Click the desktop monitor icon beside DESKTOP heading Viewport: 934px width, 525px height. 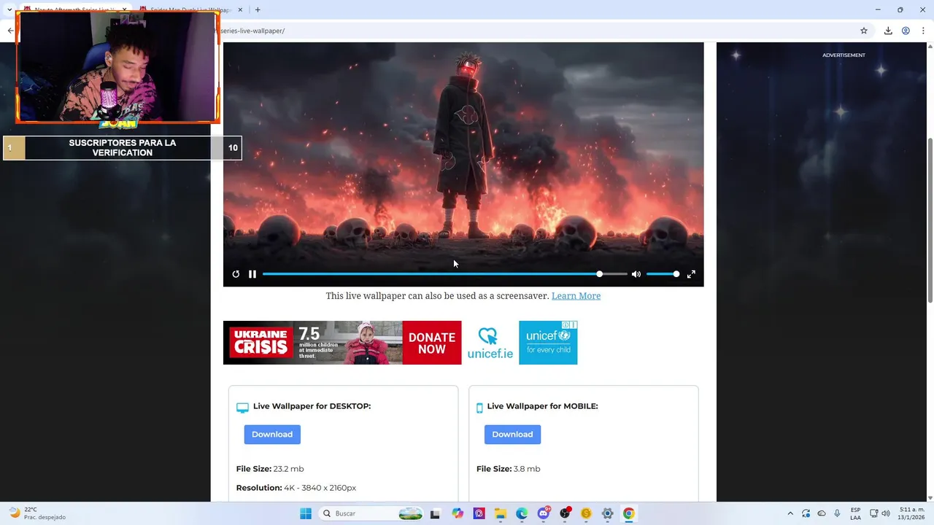[x=242, y=408]
